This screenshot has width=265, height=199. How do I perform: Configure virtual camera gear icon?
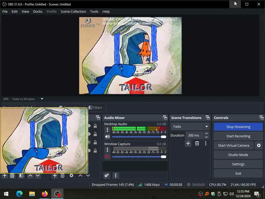[x=259, y=145]
